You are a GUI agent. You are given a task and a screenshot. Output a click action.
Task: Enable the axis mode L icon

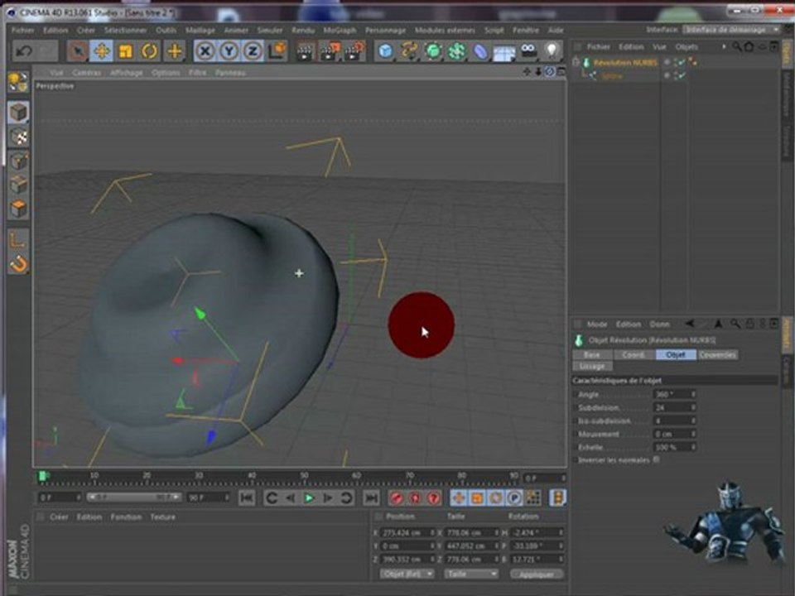click(18, 240)
